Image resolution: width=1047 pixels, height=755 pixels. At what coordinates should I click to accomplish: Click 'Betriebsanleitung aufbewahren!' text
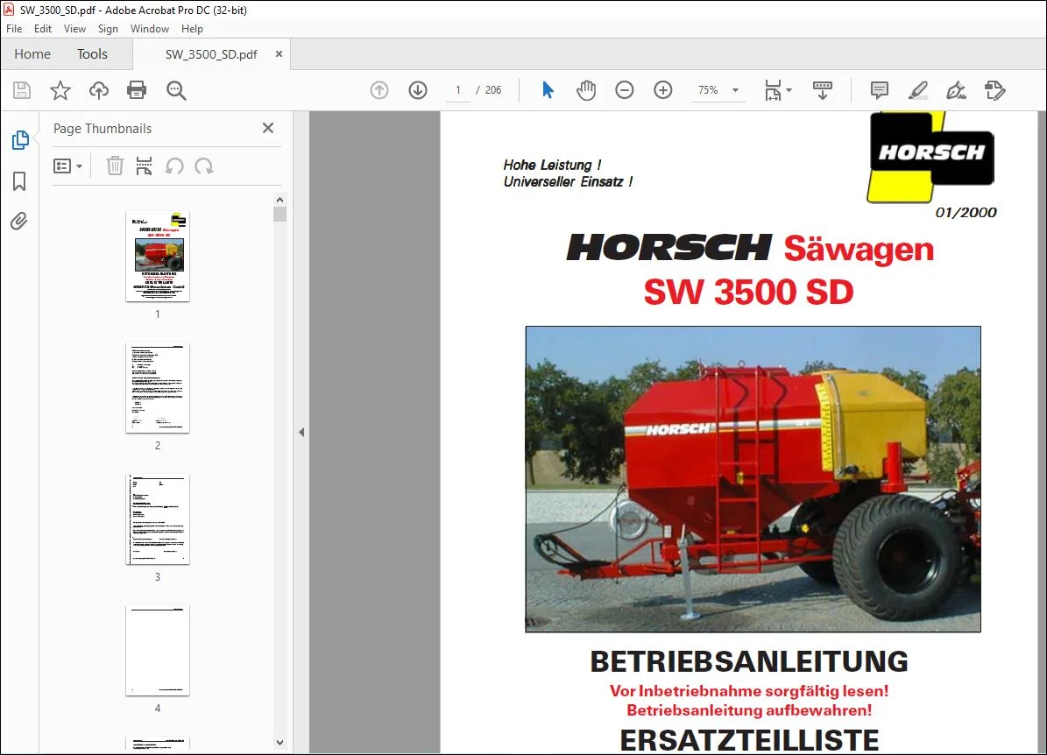coord(749,710)
